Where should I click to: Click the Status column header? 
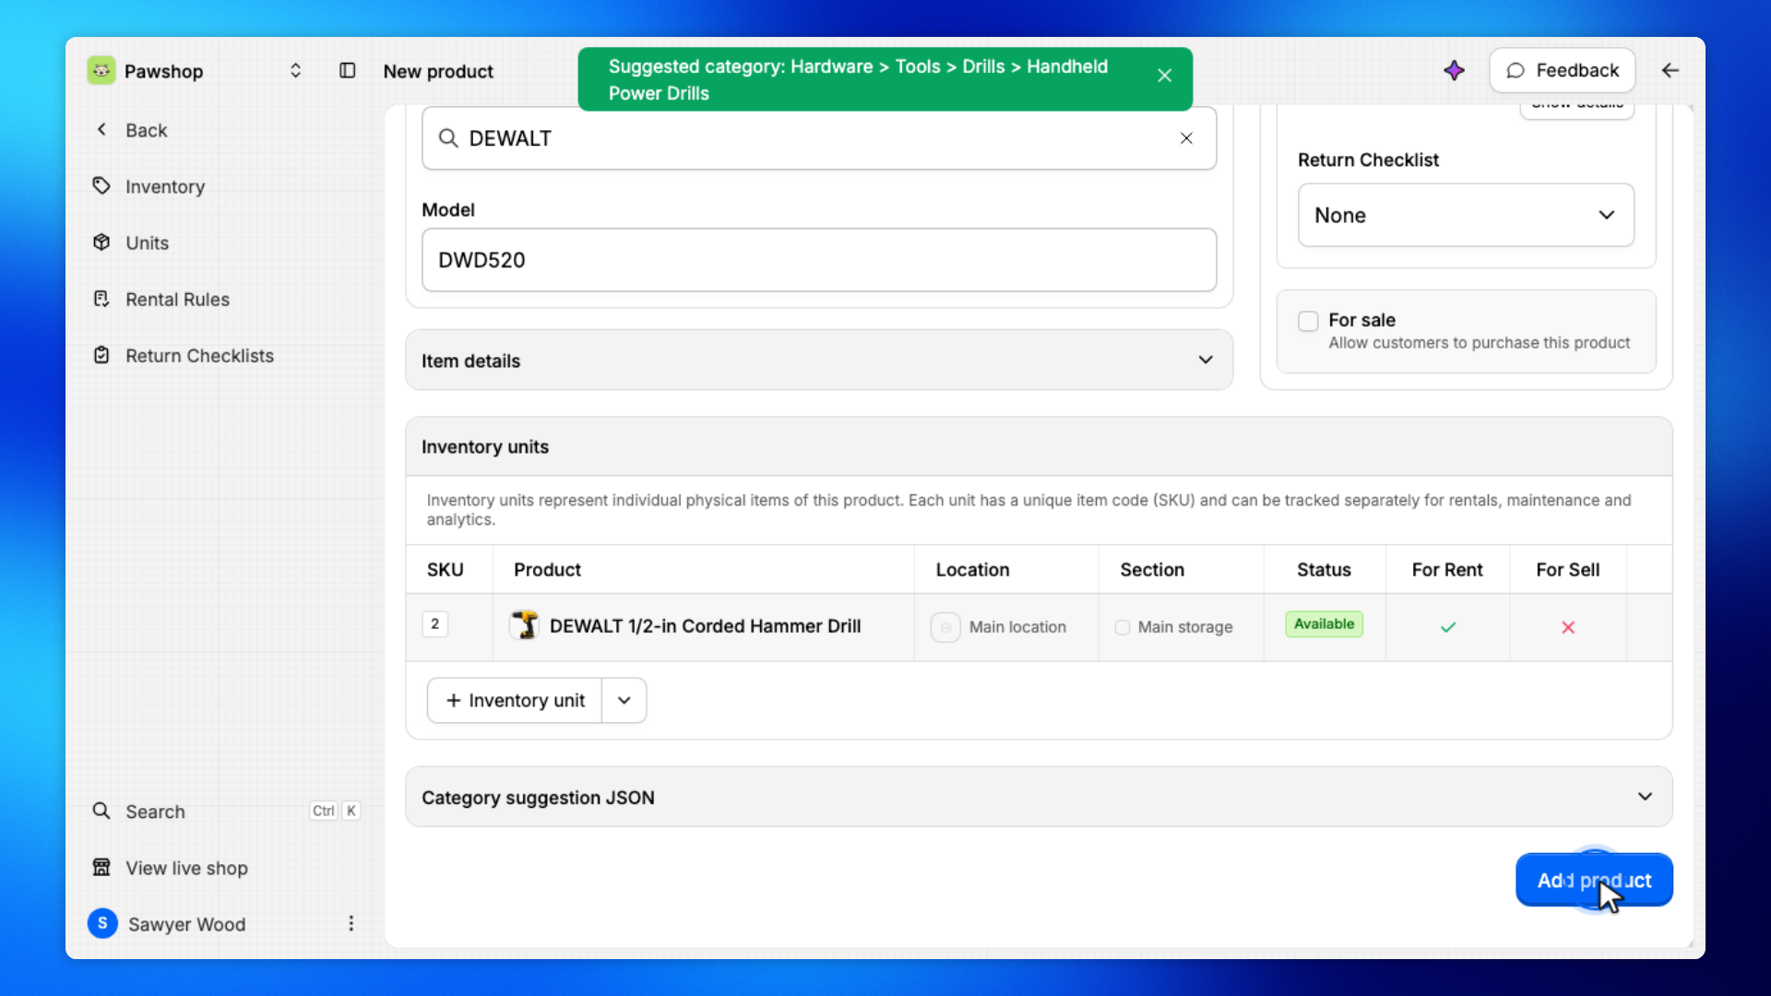pyautogui.click(x=1324, y=570)
